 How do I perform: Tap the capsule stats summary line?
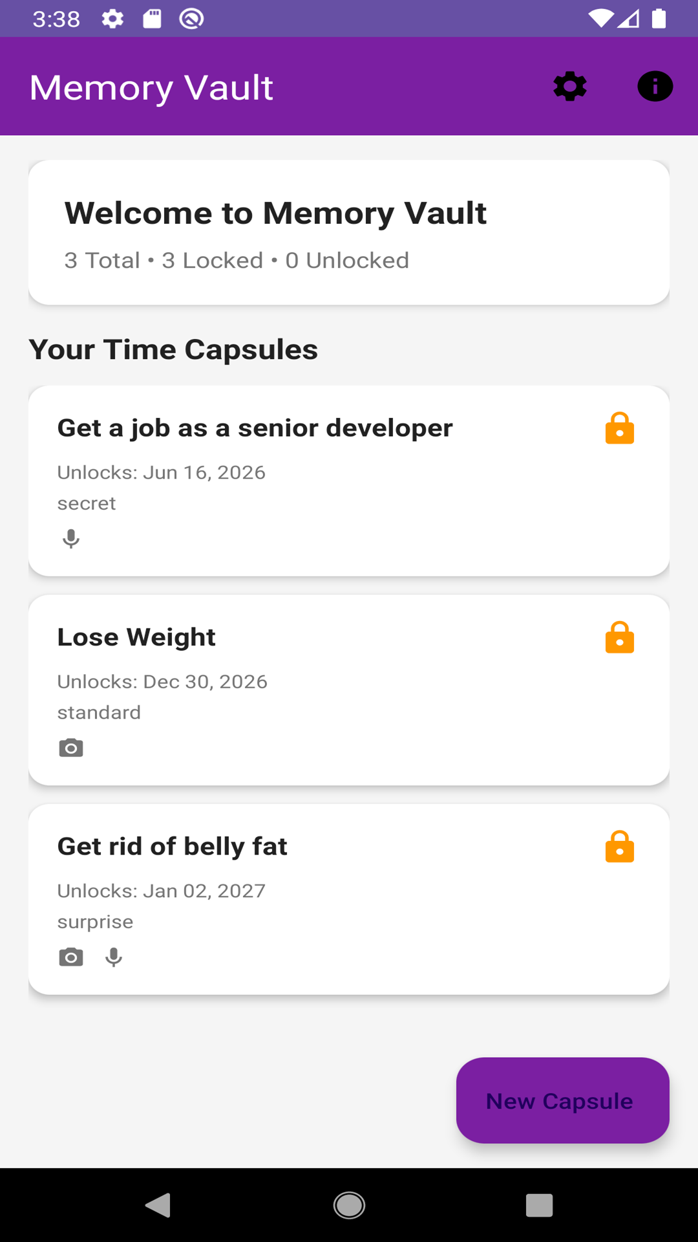pyautogui.click(x=237, y=261)
